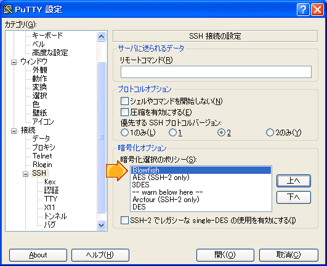This screenshot has height=266, width=327.
Task: Click the question mark help icon
Action: point(303,9)
